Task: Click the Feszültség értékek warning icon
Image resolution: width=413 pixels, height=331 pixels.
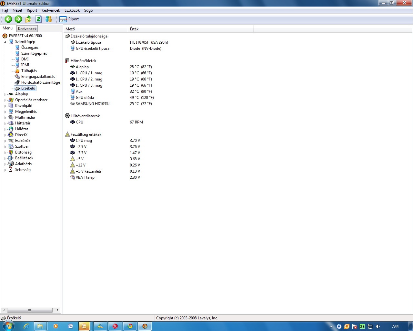Action: point(67,134)
